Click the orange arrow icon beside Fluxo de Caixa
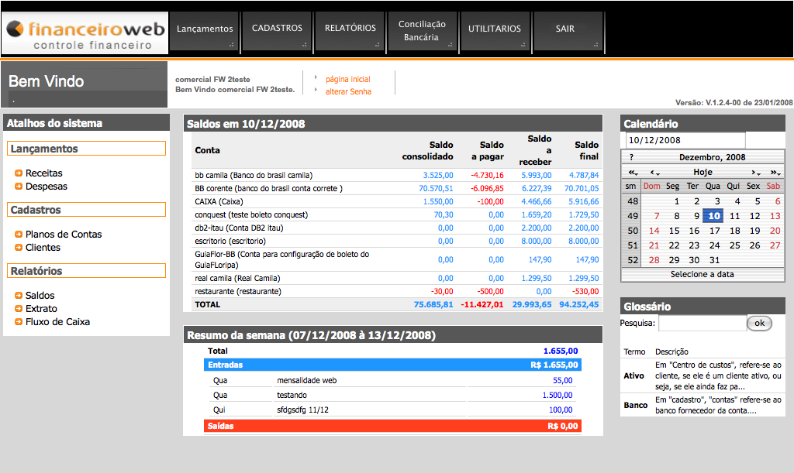 click(x=19, y=321)
